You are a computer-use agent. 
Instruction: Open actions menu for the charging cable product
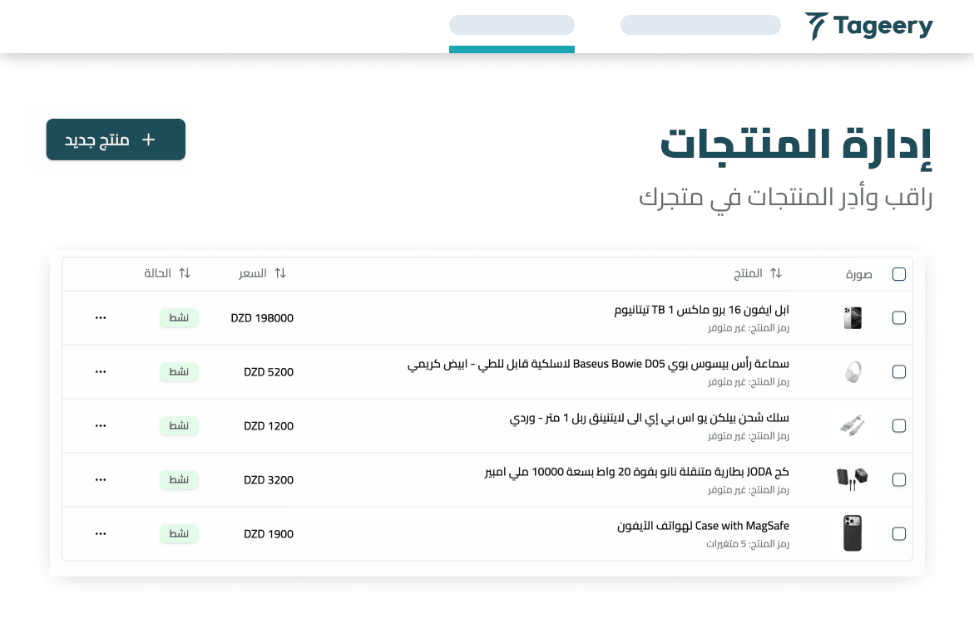[x=101, y=425]
